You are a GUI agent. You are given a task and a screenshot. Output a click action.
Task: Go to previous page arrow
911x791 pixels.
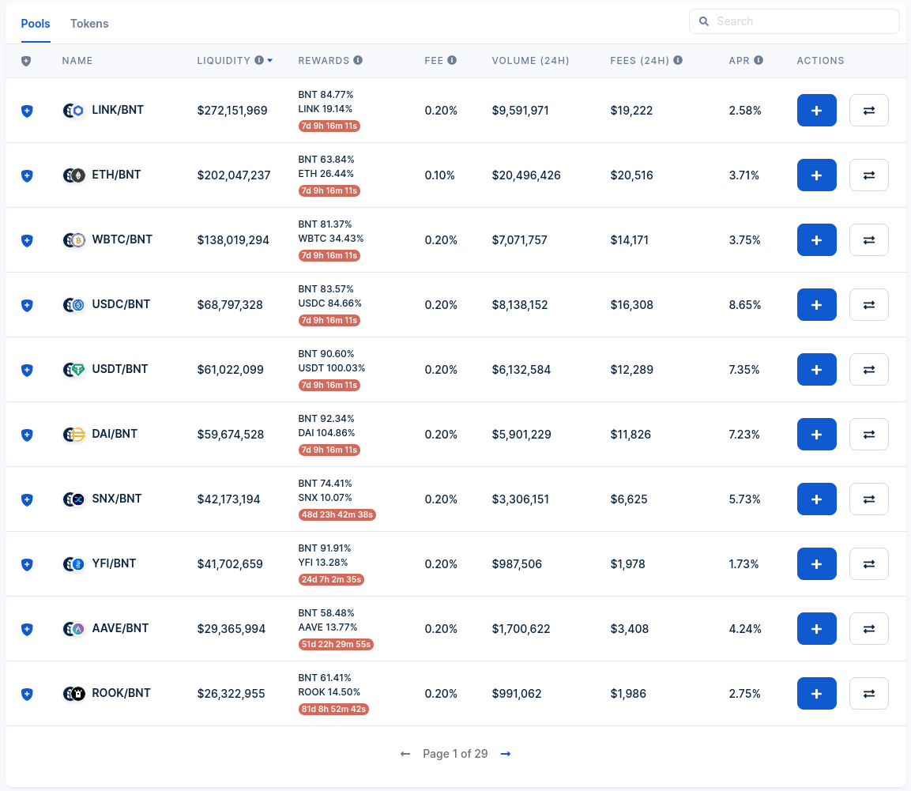click(405, 754)
